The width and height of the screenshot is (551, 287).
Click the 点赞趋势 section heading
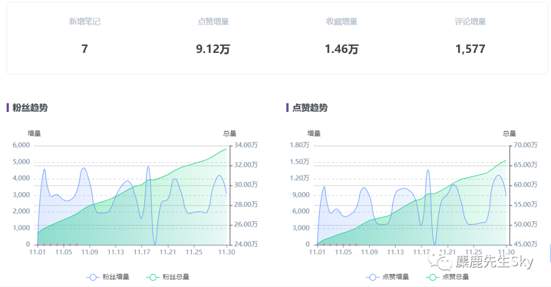tap(310, 107)
